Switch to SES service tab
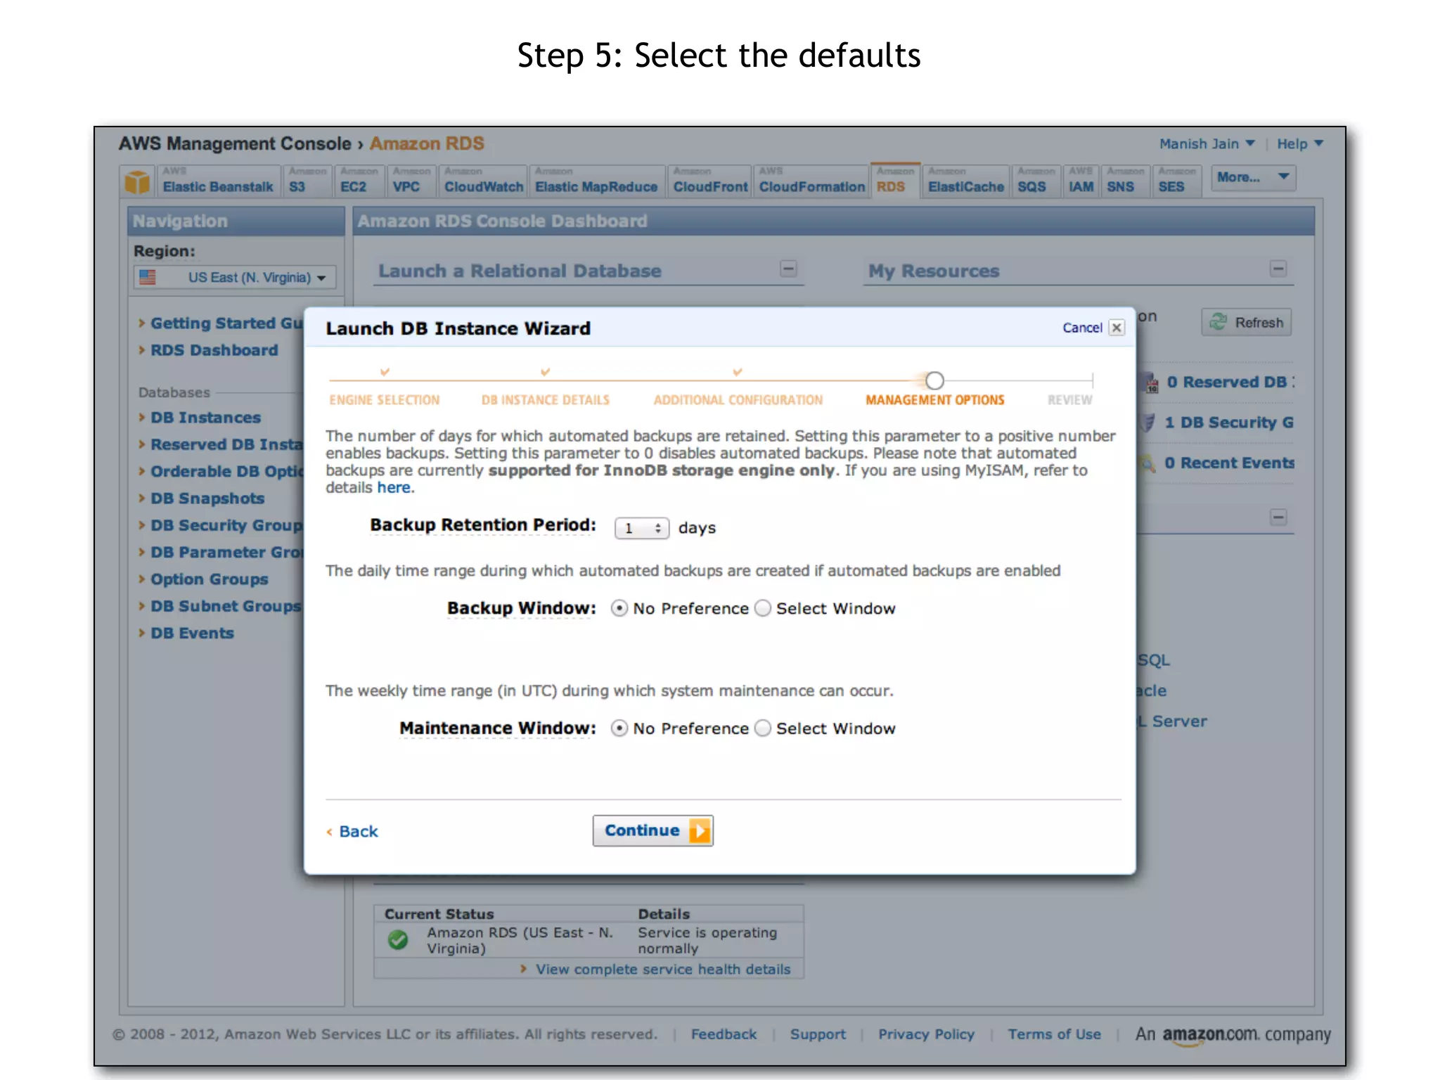 [1176, 181]
